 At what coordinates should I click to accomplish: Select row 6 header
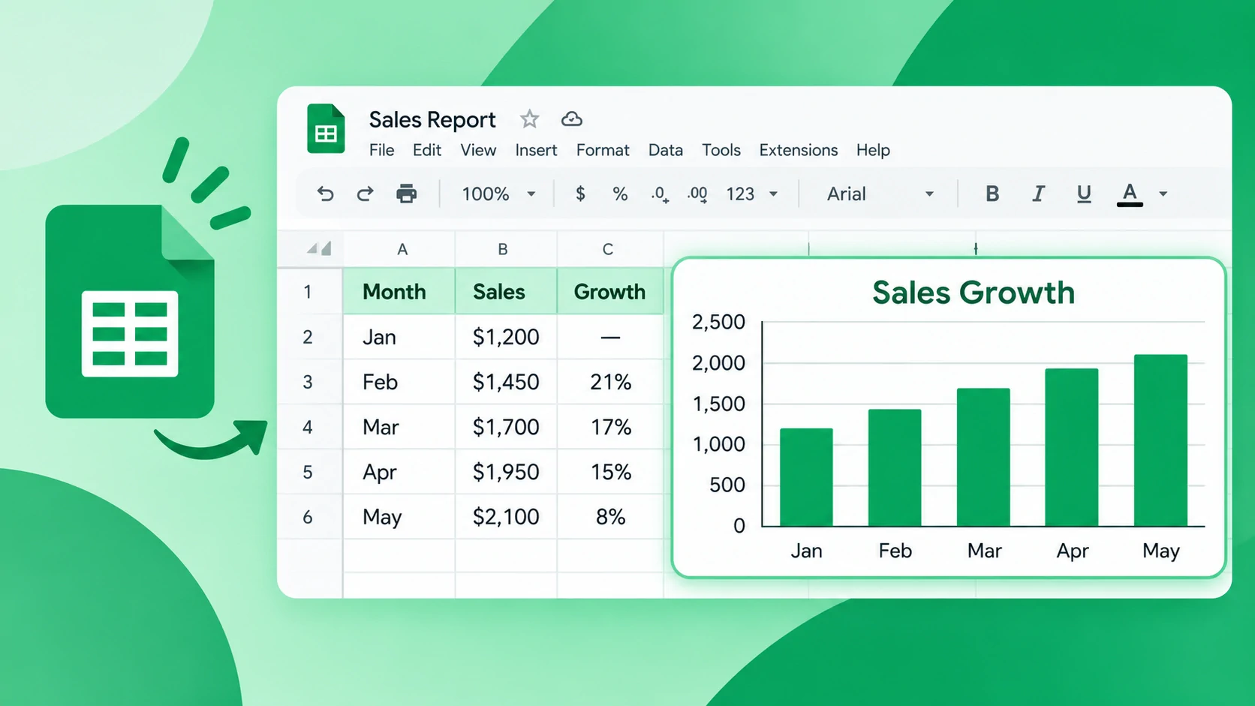tap(308, 517)
